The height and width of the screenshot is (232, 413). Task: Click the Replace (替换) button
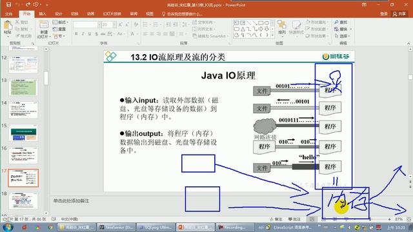341,29
